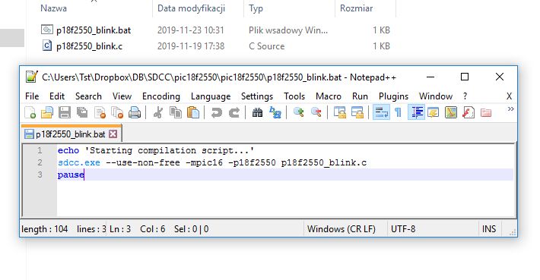Open the Language menu
Screen dimensions: 540x280
coord(211,96)
